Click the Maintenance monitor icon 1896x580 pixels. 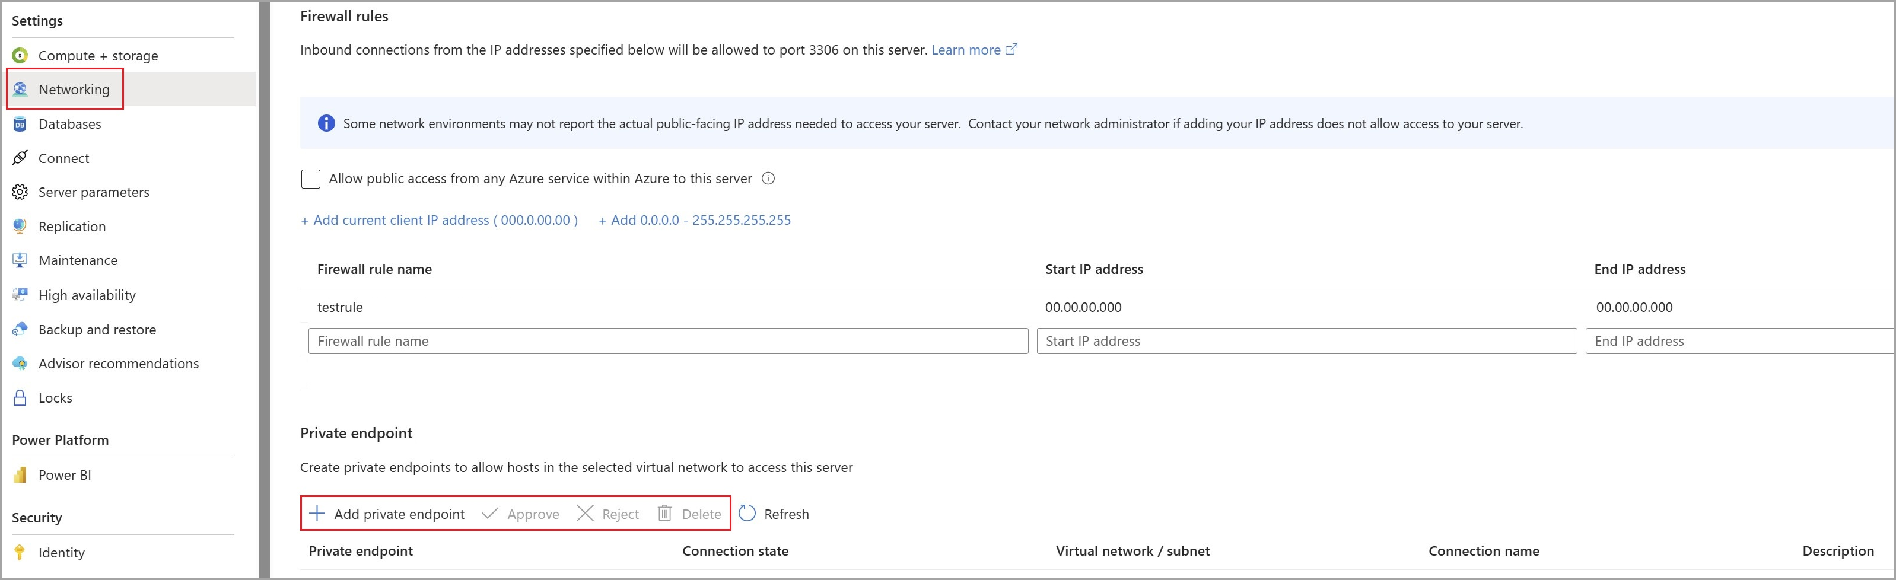pyautogui.click(x=20, y=260)
